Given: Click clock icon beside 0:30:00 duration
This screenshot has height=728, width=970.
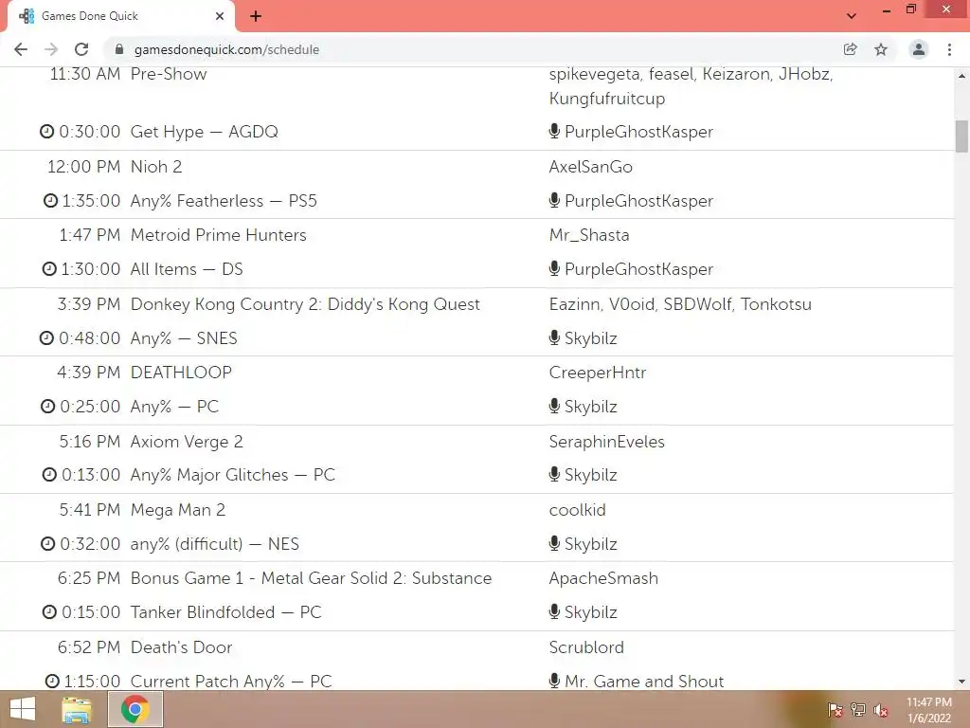Looking at the screenshot, I should click(47, 131).
